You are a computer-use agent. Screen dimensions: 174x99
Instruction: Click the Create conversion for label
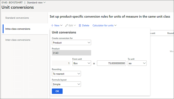click(x=62, y=38)
